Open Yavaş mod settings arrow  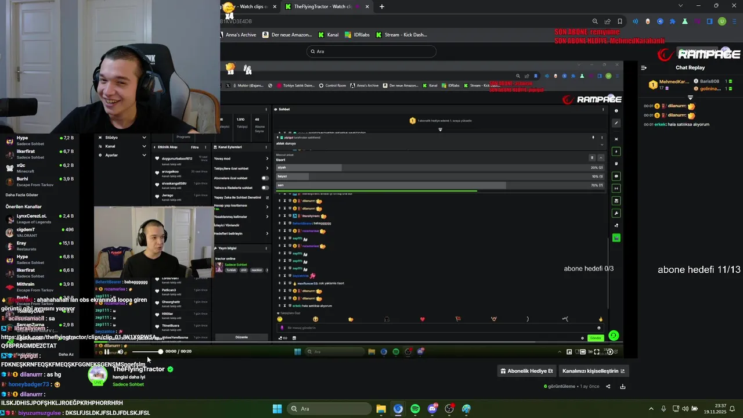point(267,158)
